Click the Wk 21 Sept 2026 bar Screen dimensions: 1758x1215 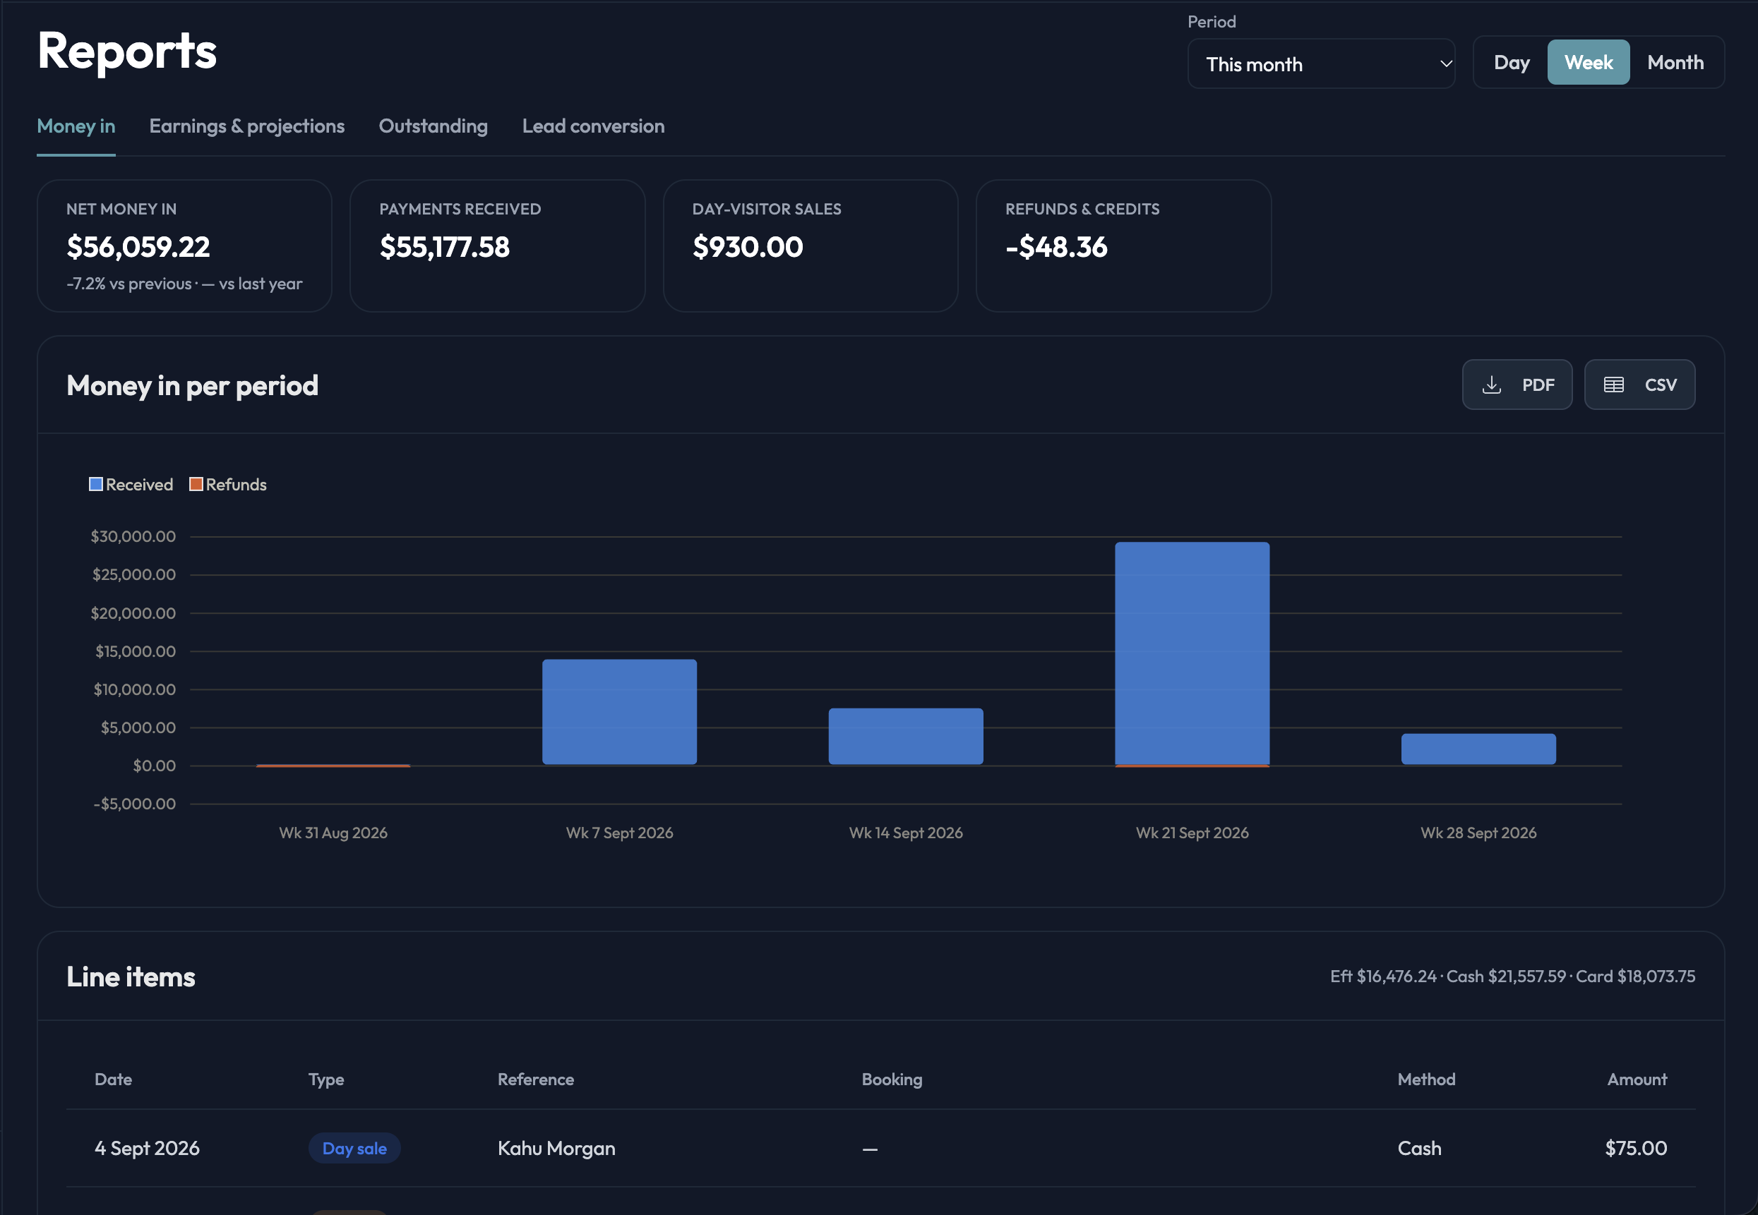pyautogui.click(x=1192, y=653)
